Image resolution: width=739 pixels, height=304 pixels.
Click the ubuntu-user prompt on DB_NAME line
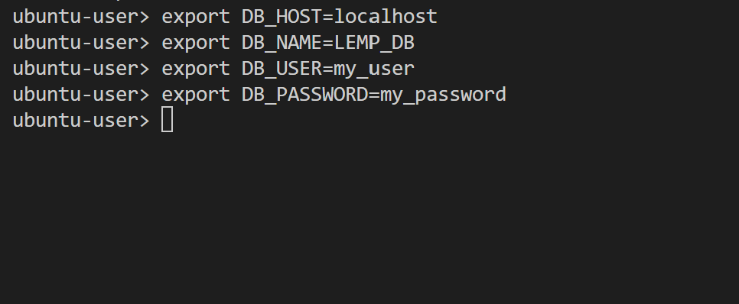pyautogui.click(x=81, y=43)
